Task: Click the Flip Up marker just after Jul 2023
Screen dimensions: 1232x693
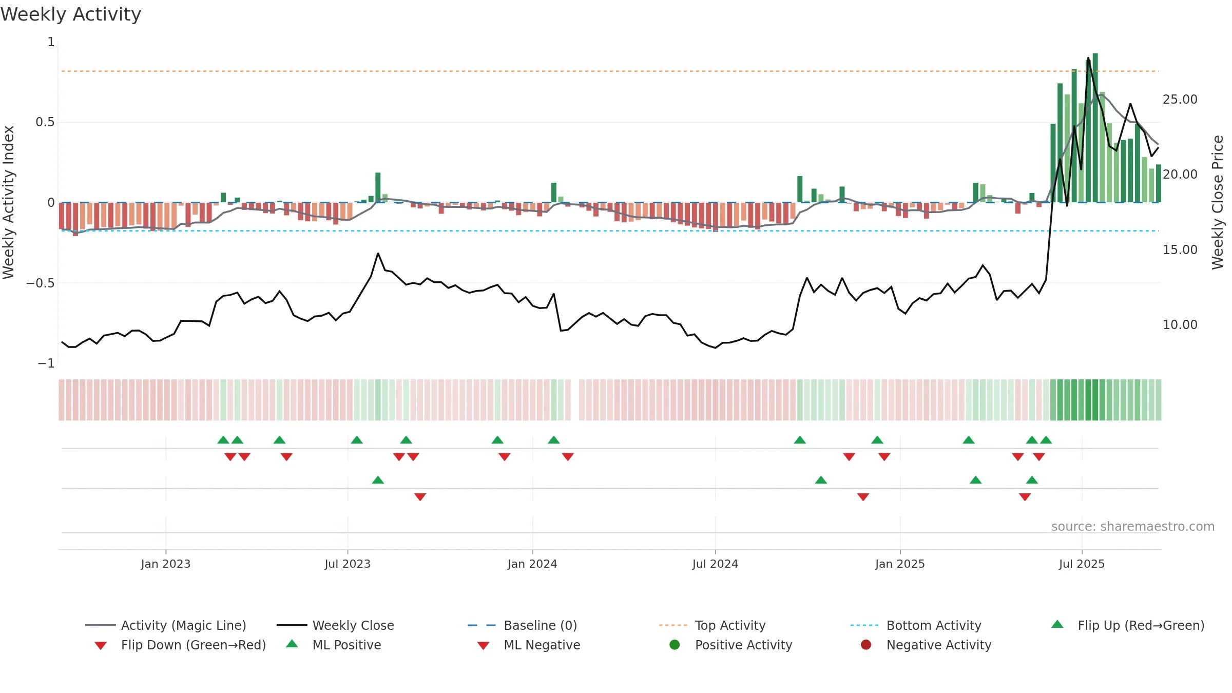Action: [x=357, y=440]
